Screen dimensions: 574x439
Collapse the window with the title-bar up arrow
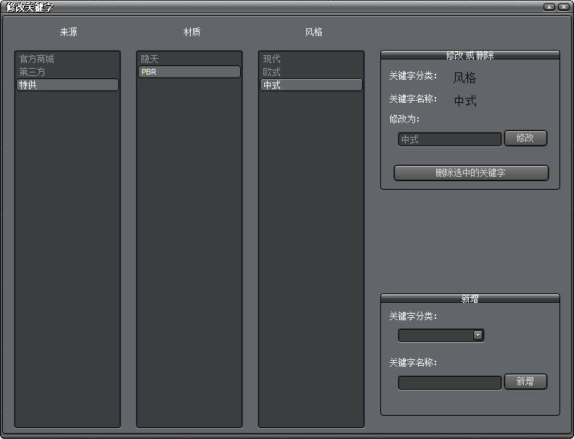(549, 7)
